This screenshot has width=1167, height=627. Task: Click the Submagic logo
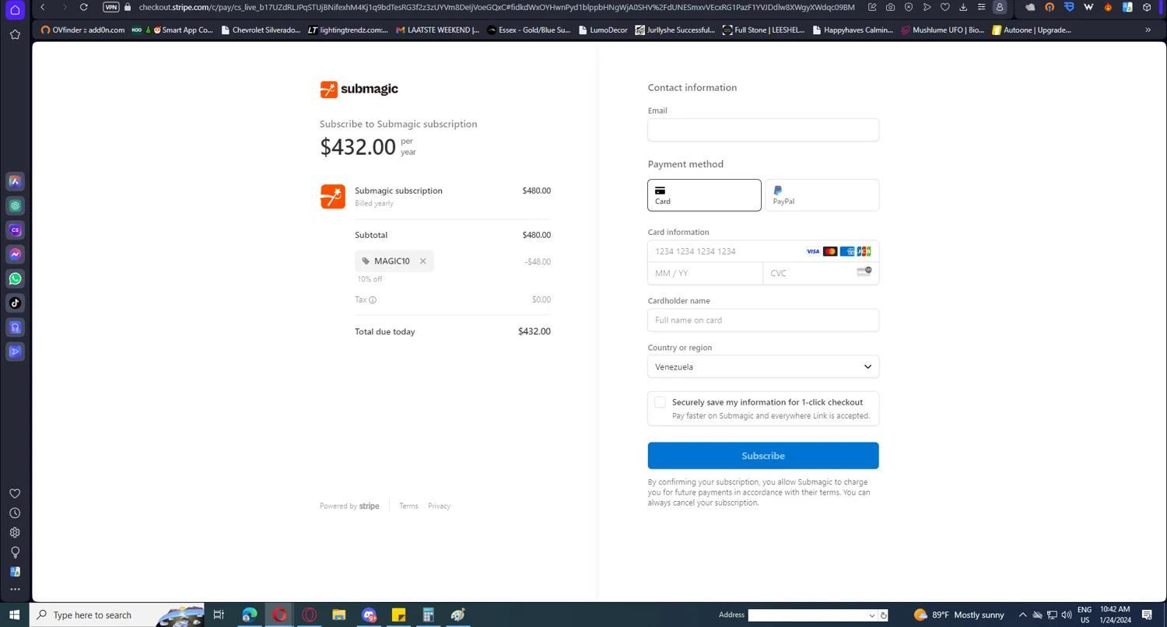(x=359, y=89)
